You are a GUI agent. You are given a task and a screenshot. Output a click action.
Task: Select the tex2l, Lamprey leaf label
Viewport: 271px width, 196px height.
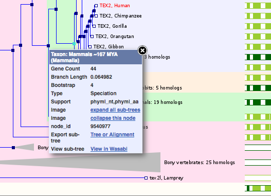(166, 178)
